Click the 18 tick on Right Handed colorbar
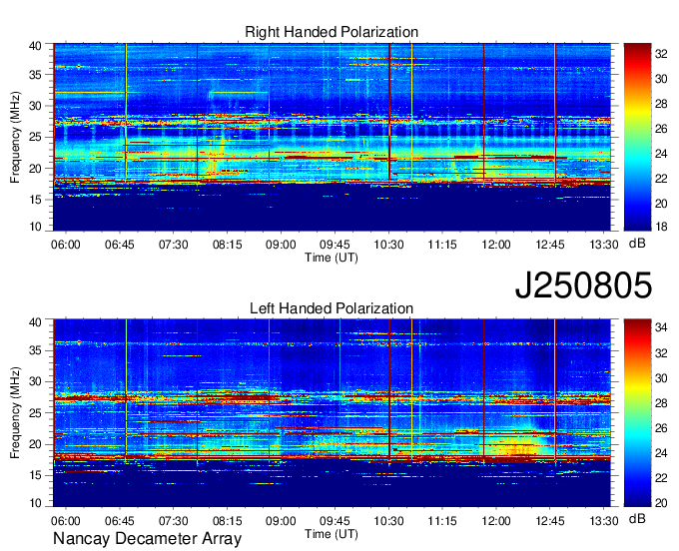This screenshot has height=551, width=679. [x=661, y=227]
